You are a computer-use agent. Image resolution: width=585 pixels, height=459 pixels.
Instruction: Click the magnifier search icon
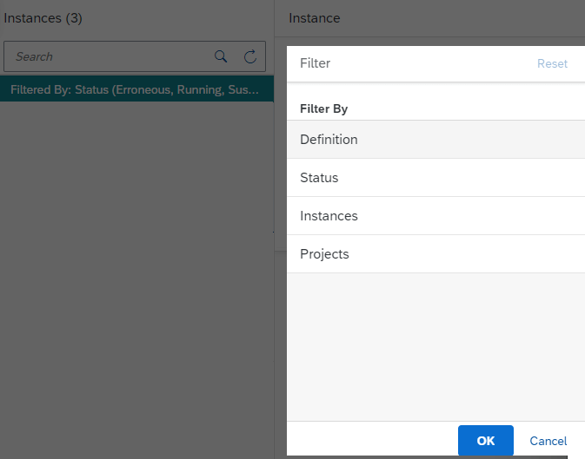[221, 56]
